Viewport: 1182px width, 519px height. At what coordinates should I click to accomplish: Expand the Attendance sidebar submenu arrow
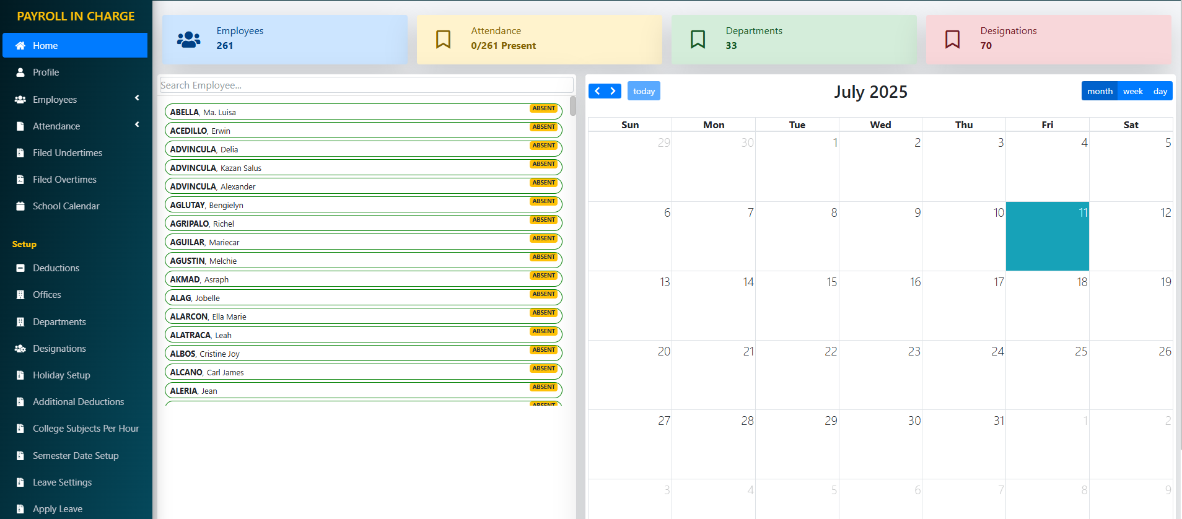pyautogui.click(x=137, y=125)
